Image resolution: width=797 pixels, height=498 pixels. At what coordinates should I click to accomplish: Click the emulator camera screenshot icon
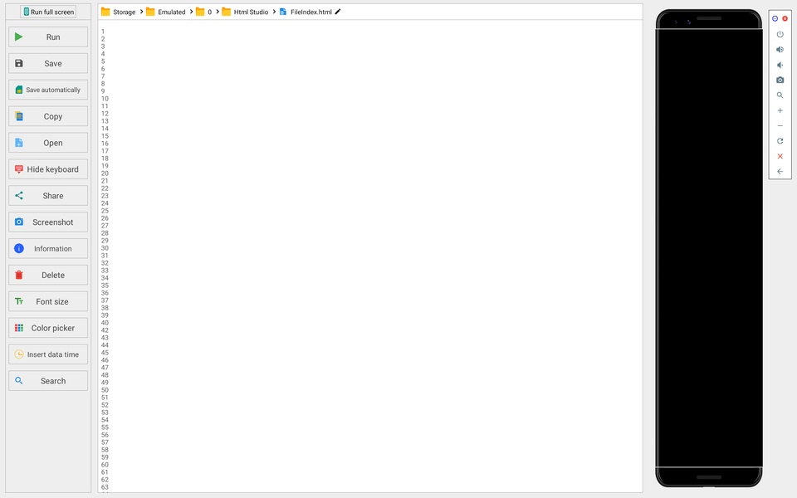point(780,80)
